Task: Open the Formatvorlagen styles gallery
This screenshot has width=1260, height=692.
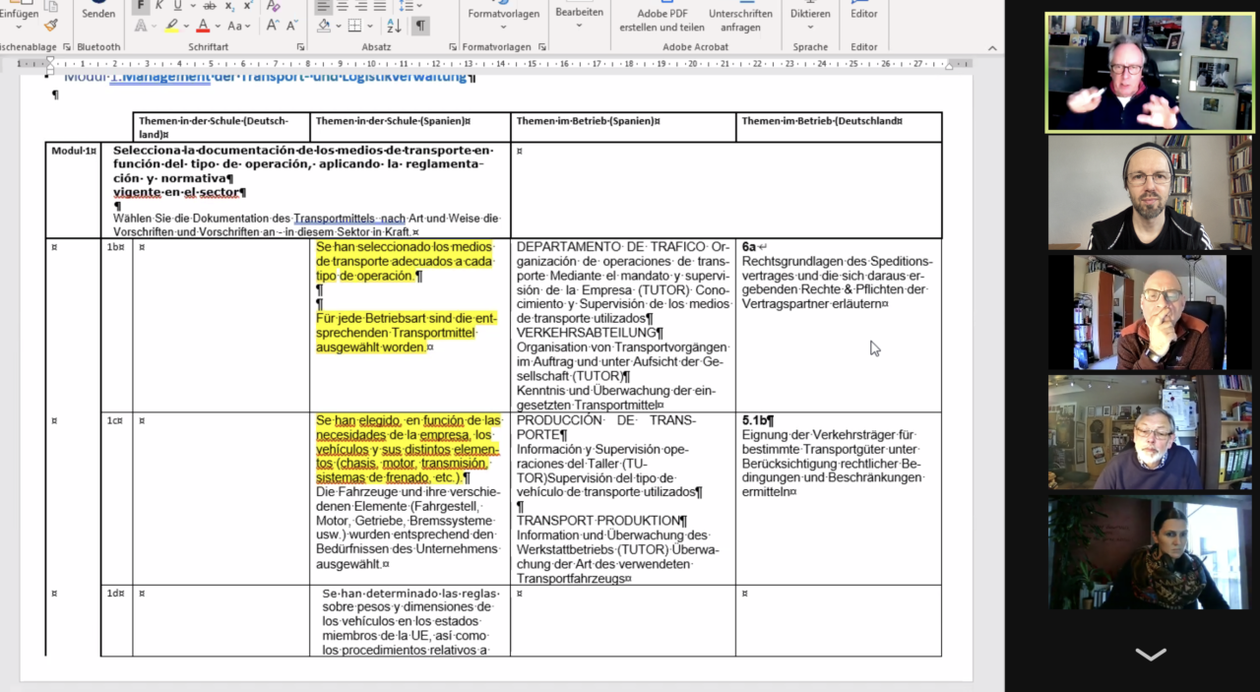Action: point(503,14)
